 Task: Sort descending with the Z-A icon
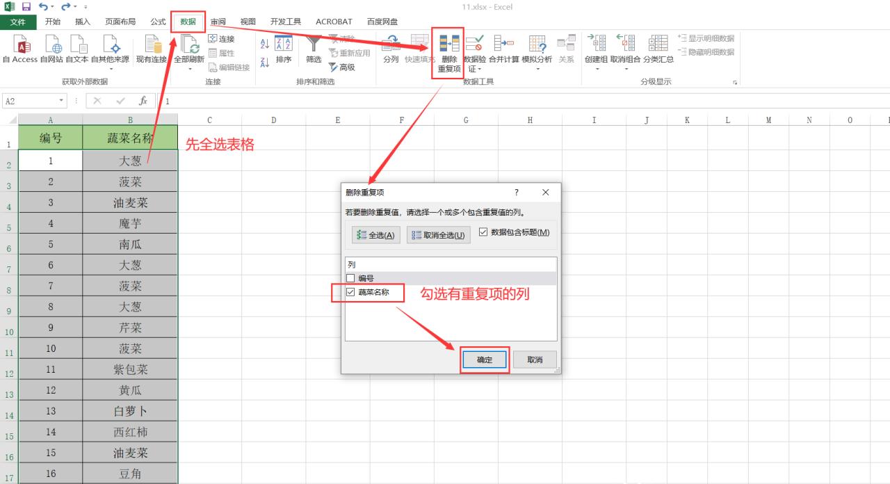point(264,63)
